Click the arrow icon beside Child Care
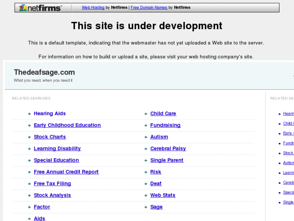Screen dimensions: 294x221 tap(146, 114)
